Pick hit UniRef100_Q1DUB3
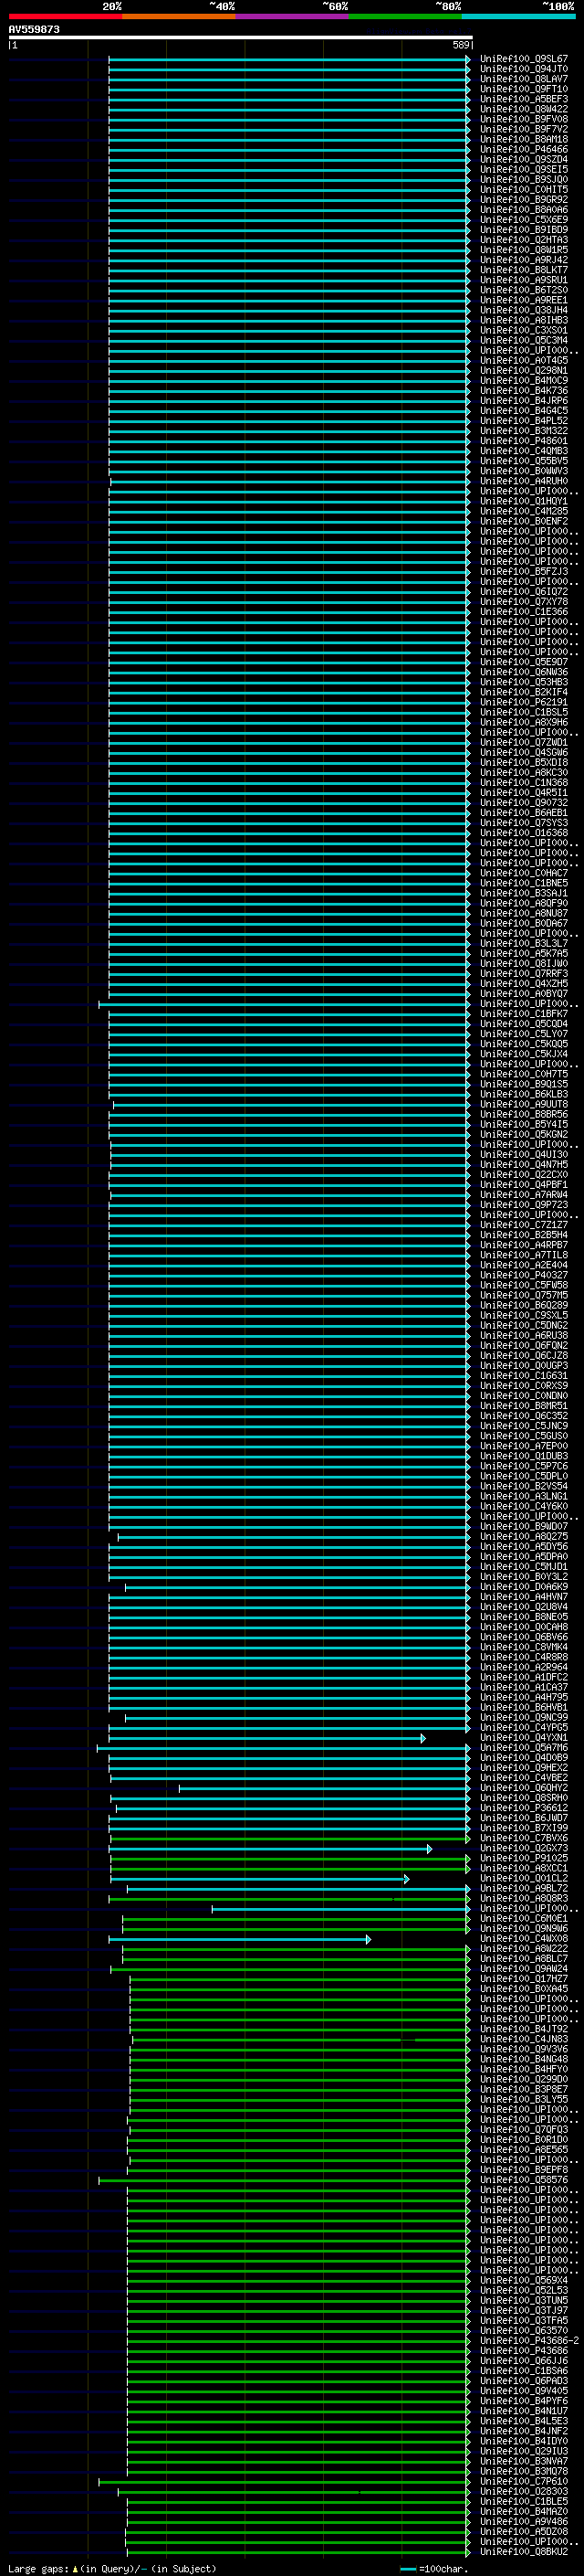 [x=524, y=1456]
